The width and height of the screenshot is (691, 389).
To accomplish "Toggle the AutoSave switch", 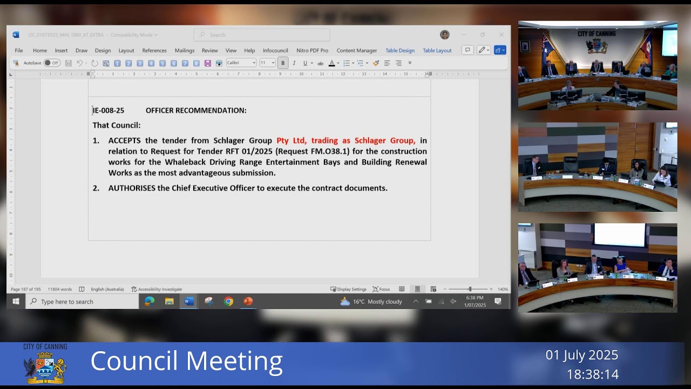I will coord(52,63).
